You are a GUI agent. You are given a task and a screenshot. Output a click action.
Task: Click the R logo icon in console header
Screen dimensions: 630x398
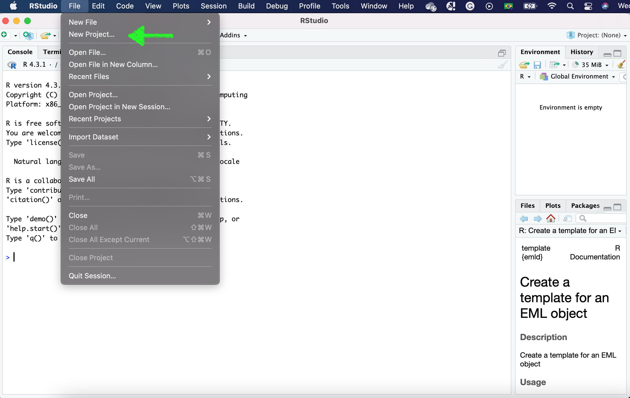(x=12, y=65)
